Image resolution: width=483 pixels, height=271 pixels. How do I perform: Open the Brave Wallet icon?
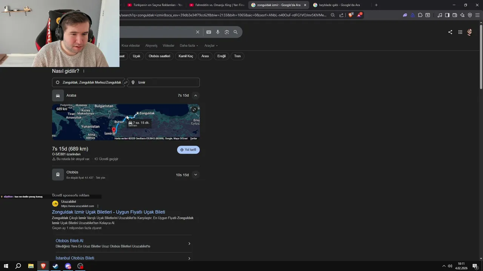[x=455, y=15]
